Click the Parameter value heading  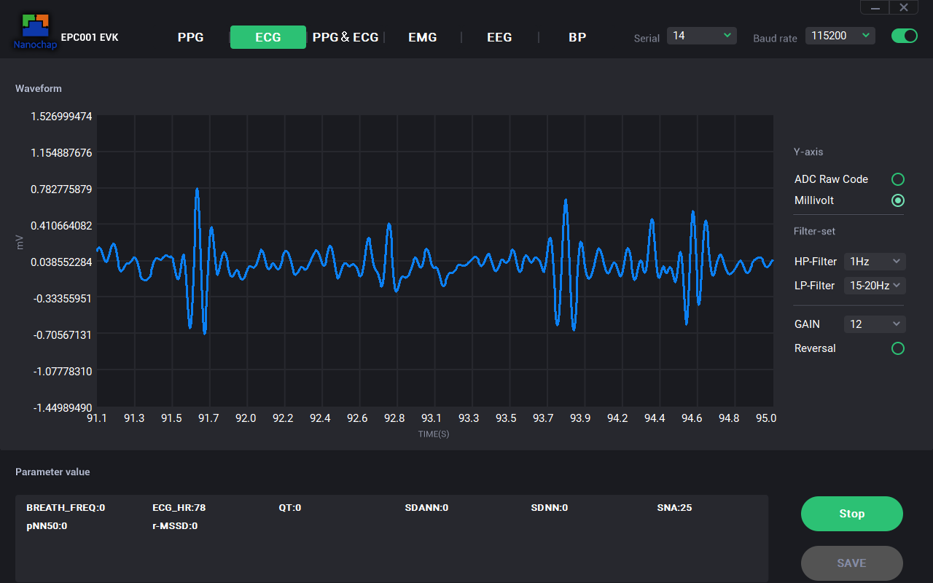point(52,472)
